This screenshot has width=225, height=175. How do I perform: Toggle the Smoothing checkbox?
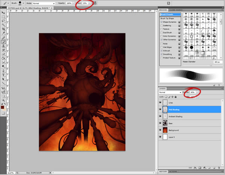pyautogui.click(x=162, y=54)
